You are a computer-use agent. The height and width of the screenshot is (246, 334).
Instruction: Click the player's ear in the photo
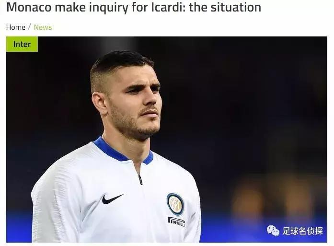[x=100, y=104]
